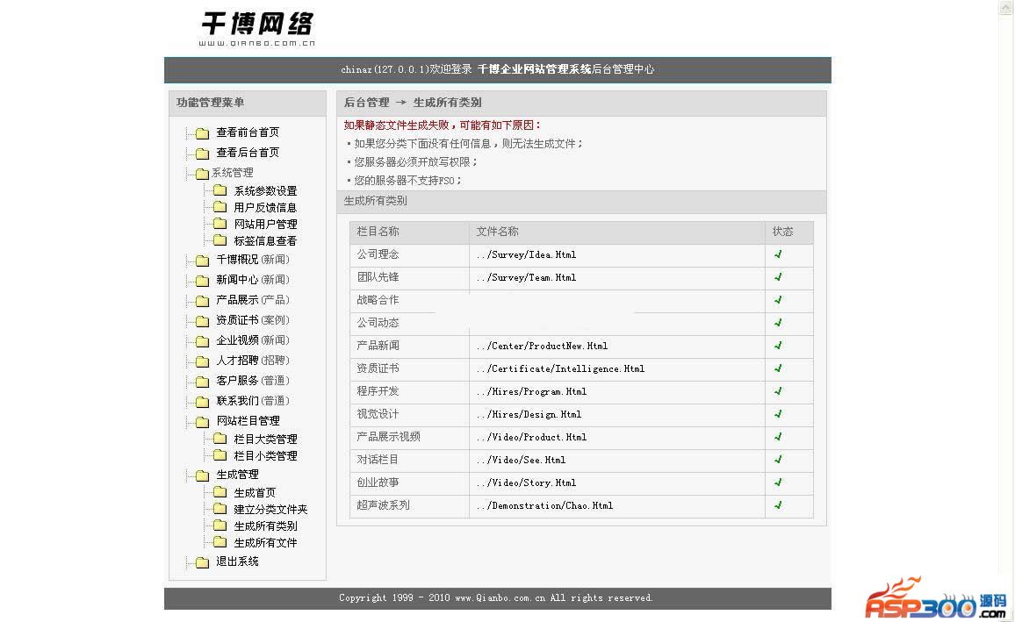
Task: Select 生成所有文件 menu item
Action: click(x=265, y=543)
